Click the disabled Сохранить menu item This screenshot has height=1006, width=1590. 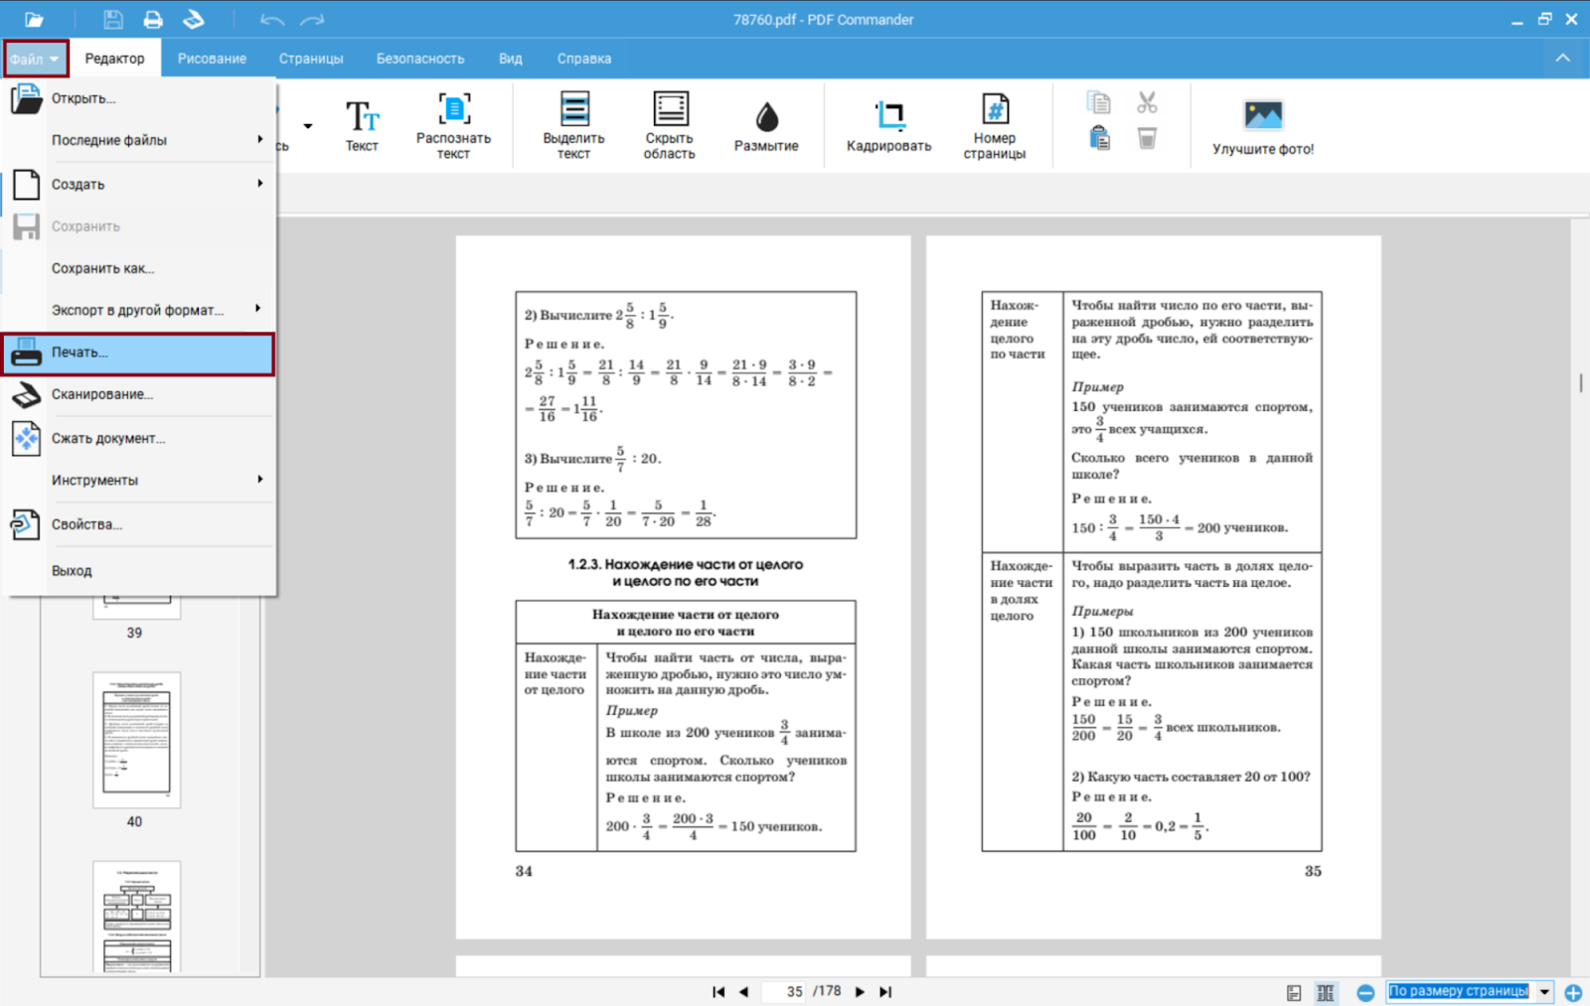pos(139,226)
